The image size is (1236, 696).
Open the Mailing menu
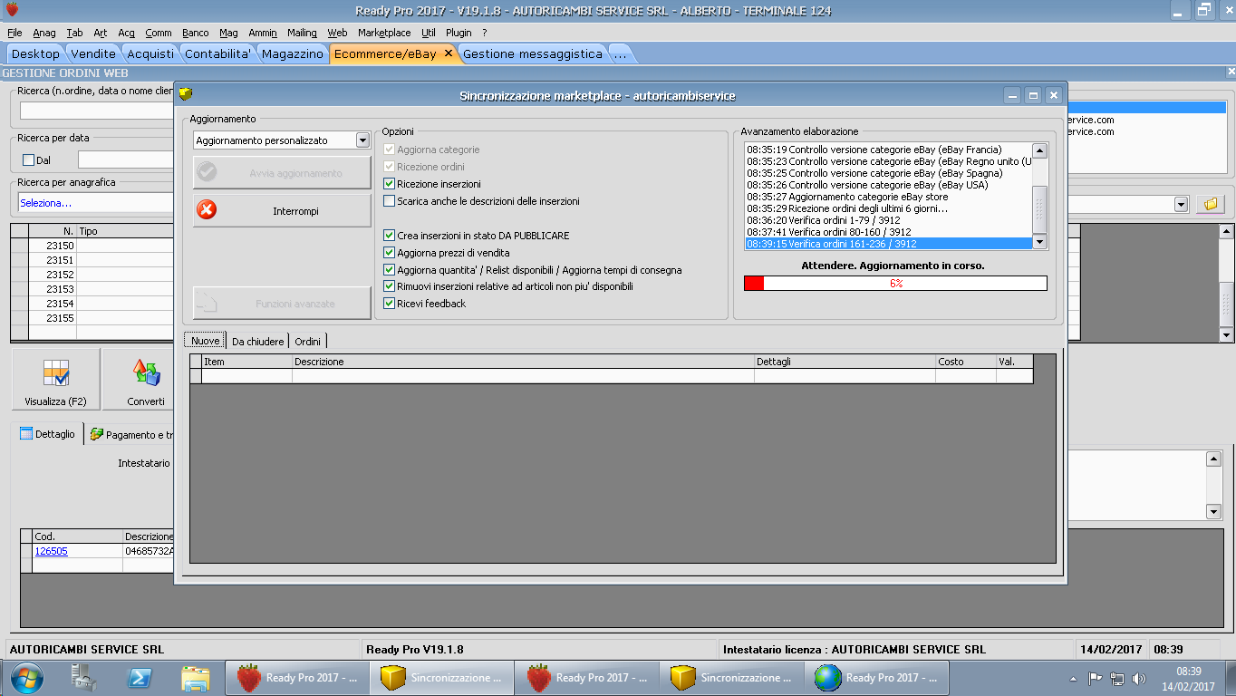302,33
